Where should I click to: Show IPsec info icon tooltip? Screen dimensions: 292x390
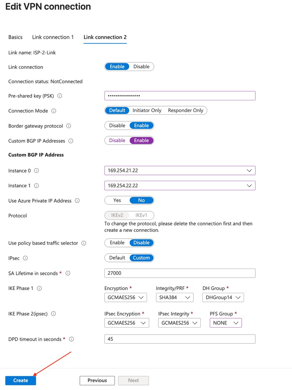tap(25, 258)
